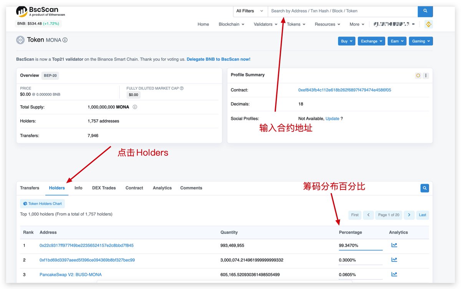Open the three-dot menu in Profile Summary
The width and height of the screenshot is (461, 289).
(426, 75)
